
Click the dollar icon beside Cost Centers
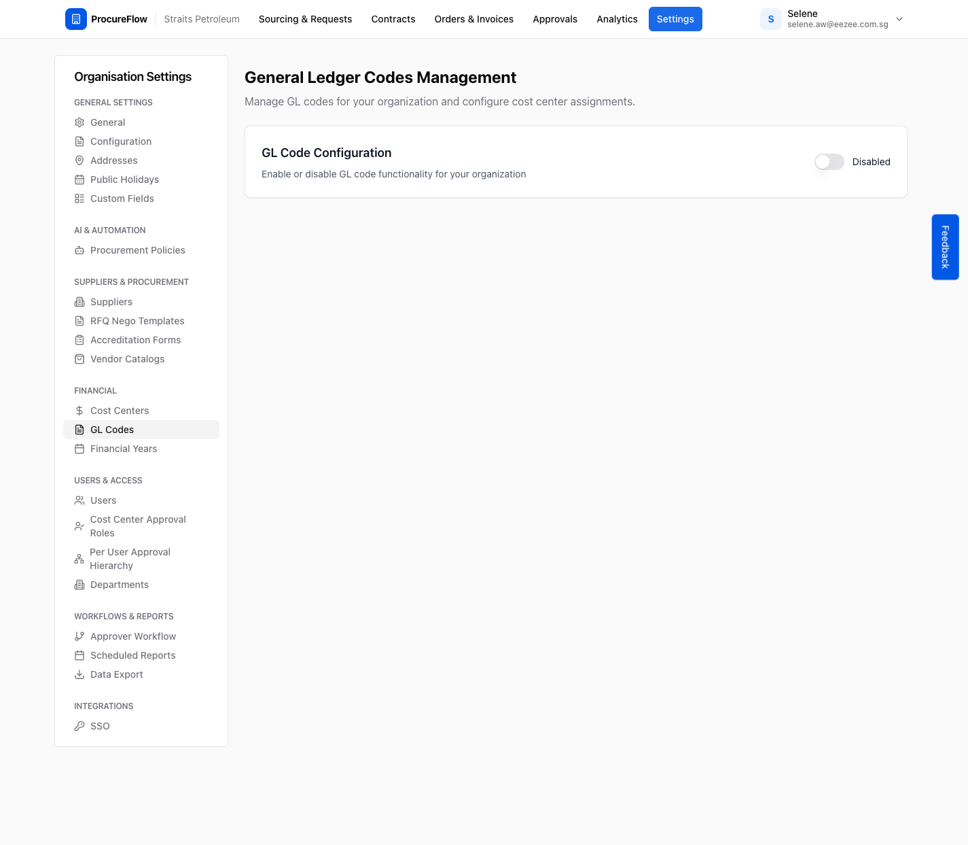(x=79, y=411)
